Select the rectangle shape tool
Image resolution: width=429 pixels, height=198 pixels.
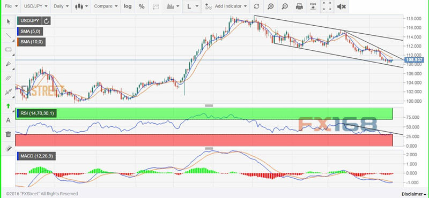[8, 49]
